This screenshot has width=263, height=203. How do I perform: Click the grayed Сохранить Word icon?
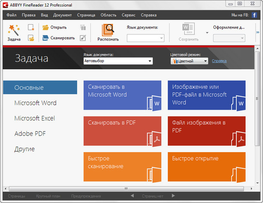[188, 29]
